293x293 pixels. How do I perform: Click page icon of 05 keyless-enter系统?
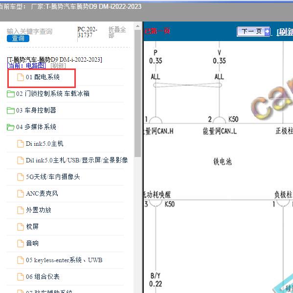[21, 260]
